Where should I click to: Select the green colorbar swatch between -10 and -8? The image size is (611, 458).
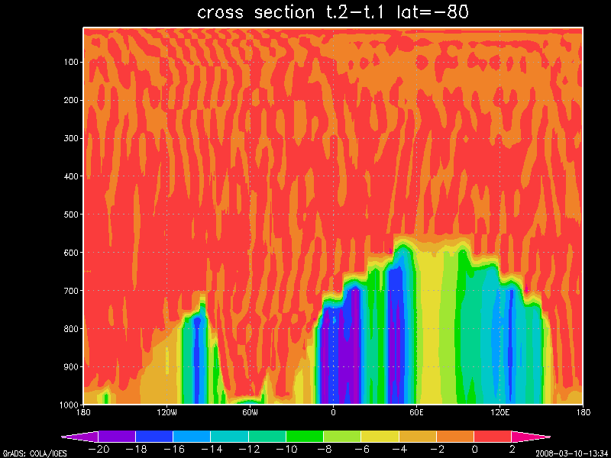coord(305,436)
